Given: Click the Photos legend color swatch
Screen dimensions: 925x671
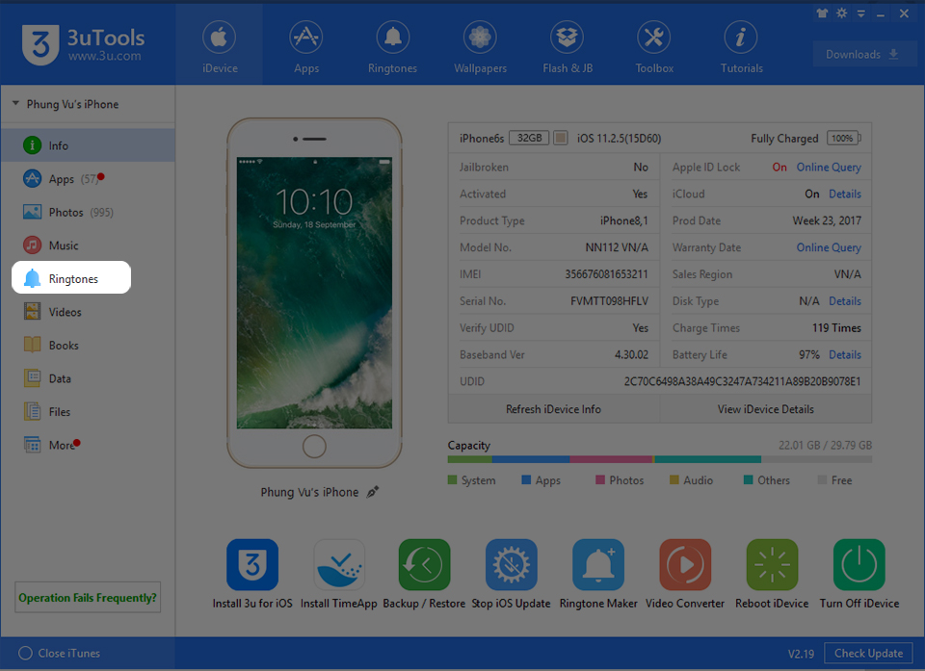Looking at the screenshot, I should 600,480.
